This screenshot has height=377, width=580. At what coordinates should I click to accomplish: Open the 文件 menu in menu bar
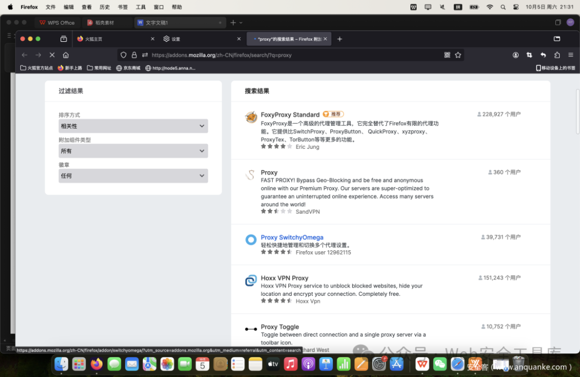[50, 7]
